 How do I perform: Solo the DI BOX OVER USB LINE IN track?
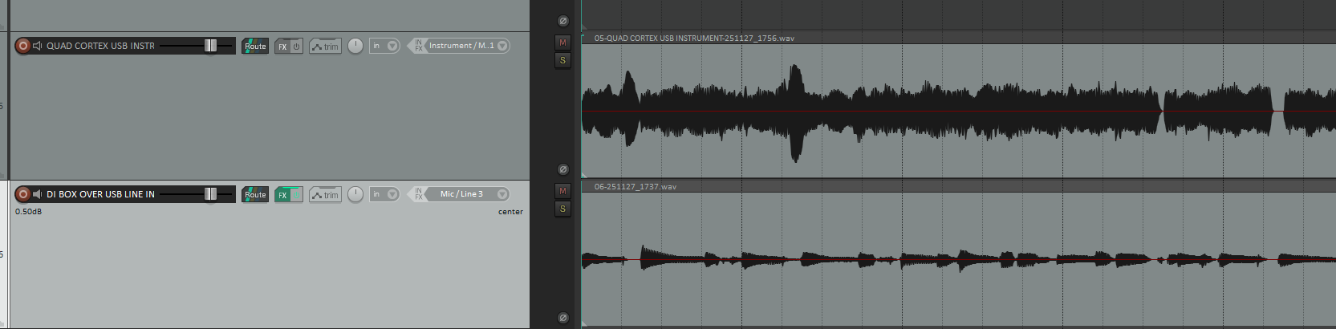(562, 209)
